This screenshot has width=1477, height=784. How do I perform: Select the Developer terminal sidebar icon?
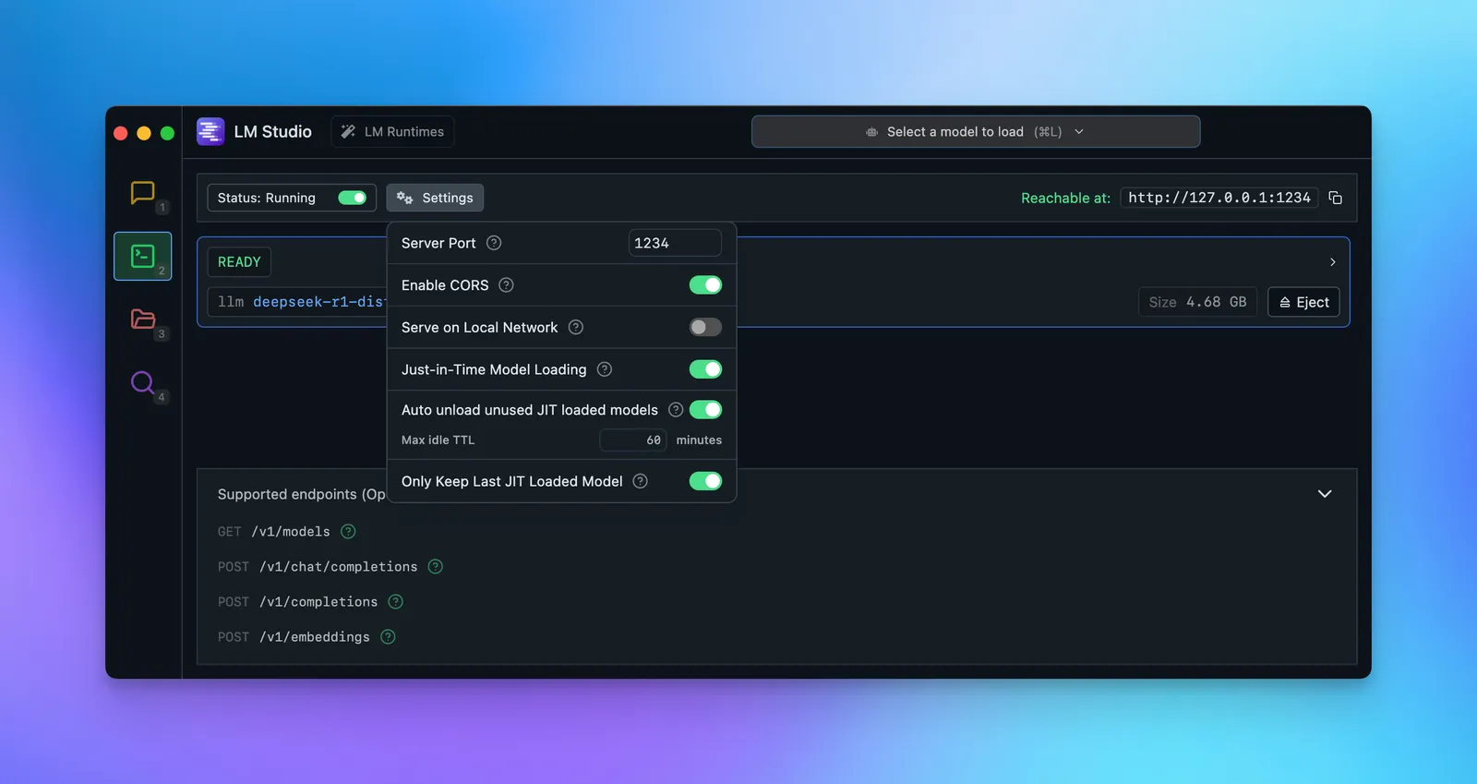[x=142, y=256]
